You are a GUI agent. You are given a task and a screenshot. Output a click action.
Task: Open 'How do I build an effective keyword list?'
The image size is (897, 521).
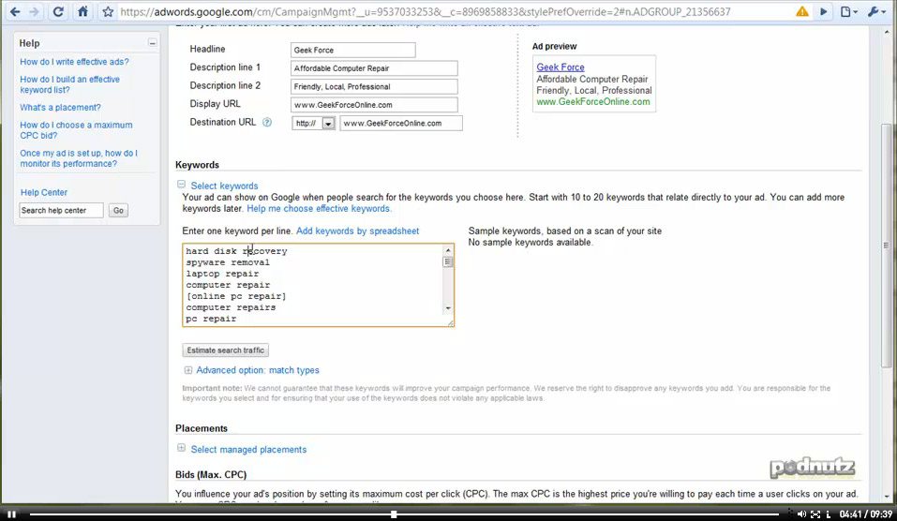(69, 84)
